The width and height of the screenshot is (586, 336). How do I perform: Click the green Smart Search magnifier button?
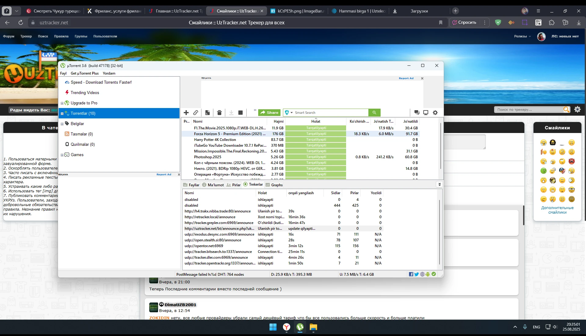[374, 113]
